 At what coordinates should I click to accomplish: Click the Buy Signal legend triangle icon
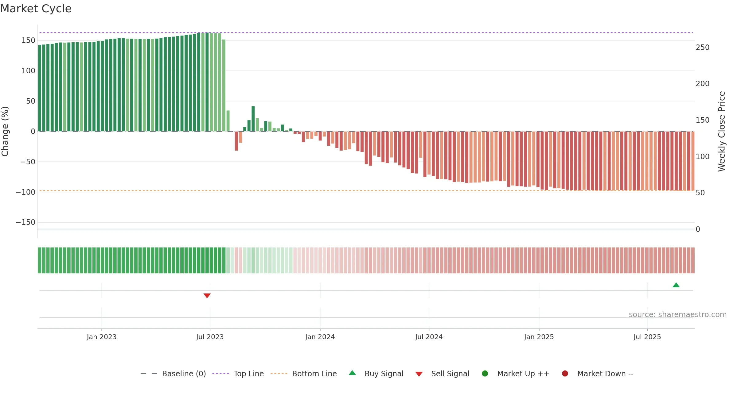(352, 373)
